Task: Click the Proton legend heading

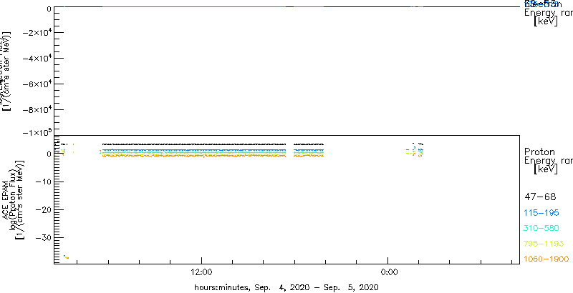Action: [x=540, y=152]
